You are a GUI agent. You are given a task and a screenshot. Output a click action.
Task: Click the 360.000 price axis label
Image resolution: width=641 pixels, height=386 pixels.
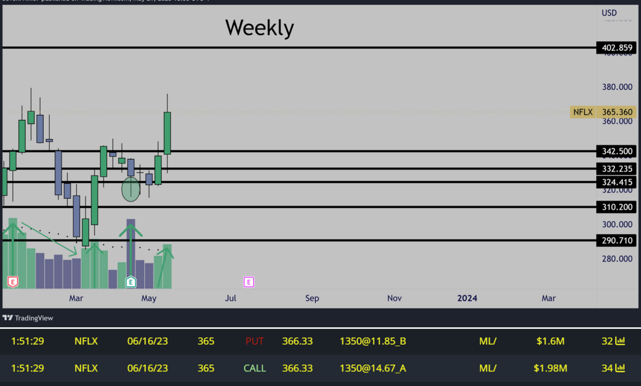pos(617,121)
